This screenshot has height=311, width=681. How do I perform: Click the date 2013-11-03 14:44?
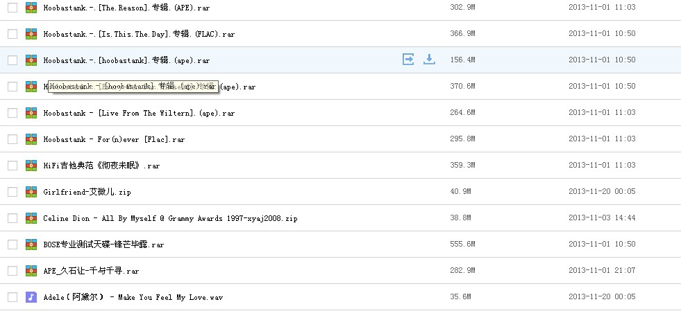[602, 218]
